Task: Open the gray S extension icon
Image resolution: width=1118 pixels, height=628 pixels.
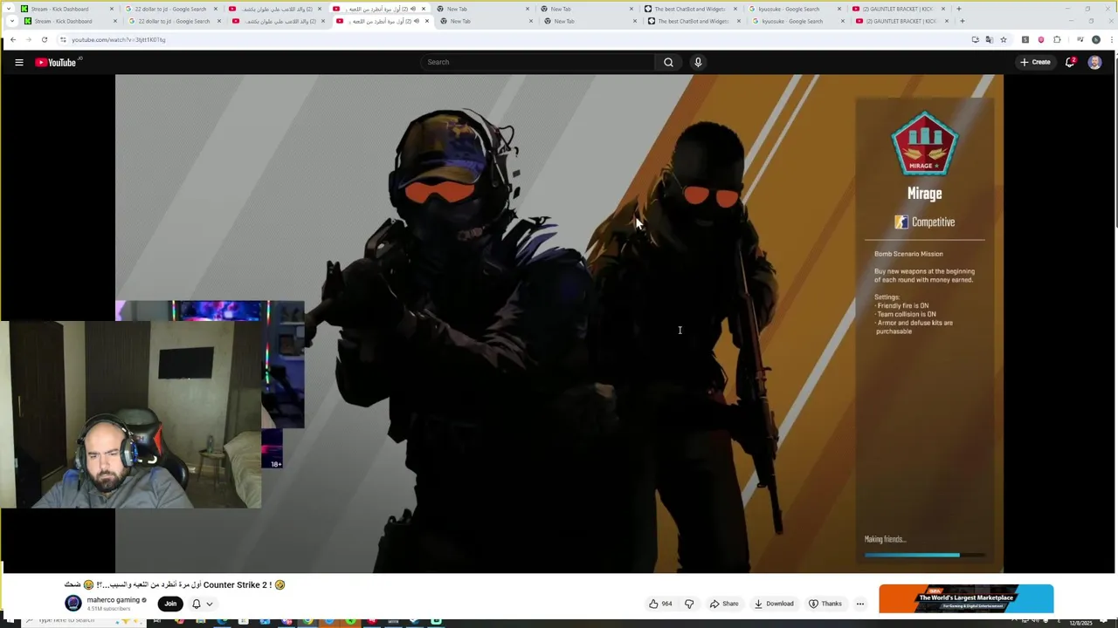Action: tap(1025, 39)
